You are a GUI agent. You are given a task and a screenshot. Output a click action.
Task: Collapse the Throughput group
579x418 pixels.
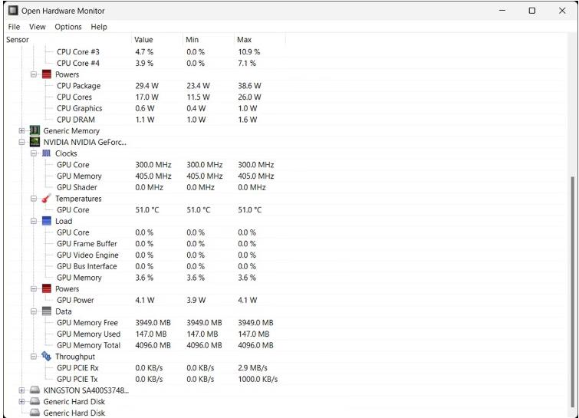pyautogui.click(x=34, y=357)
